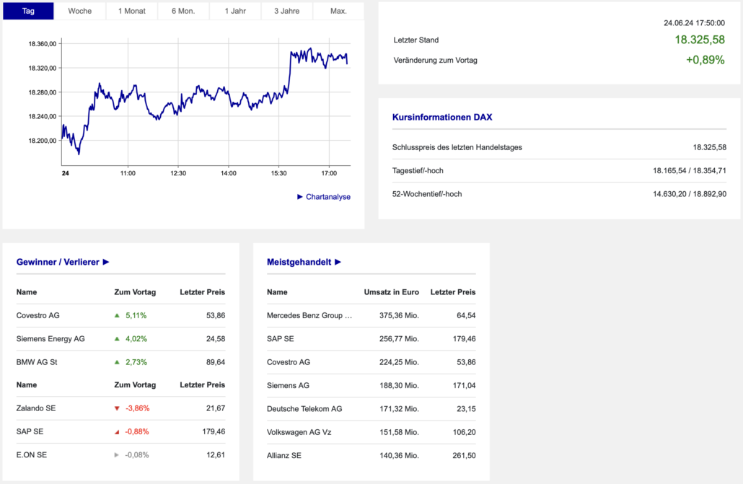
Task: Open the 1 Monat chart tab
Action: coord(132,11)
